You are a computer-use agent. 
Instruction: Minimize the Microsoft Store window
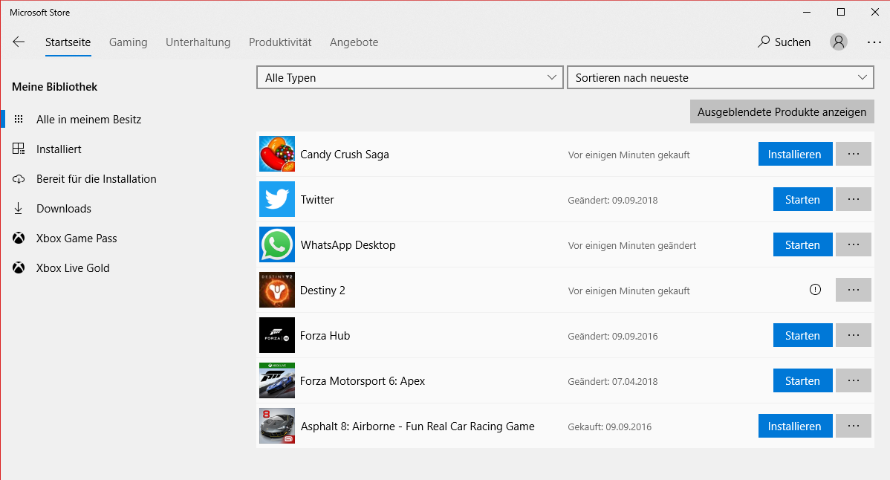click(x=807, y=12)
